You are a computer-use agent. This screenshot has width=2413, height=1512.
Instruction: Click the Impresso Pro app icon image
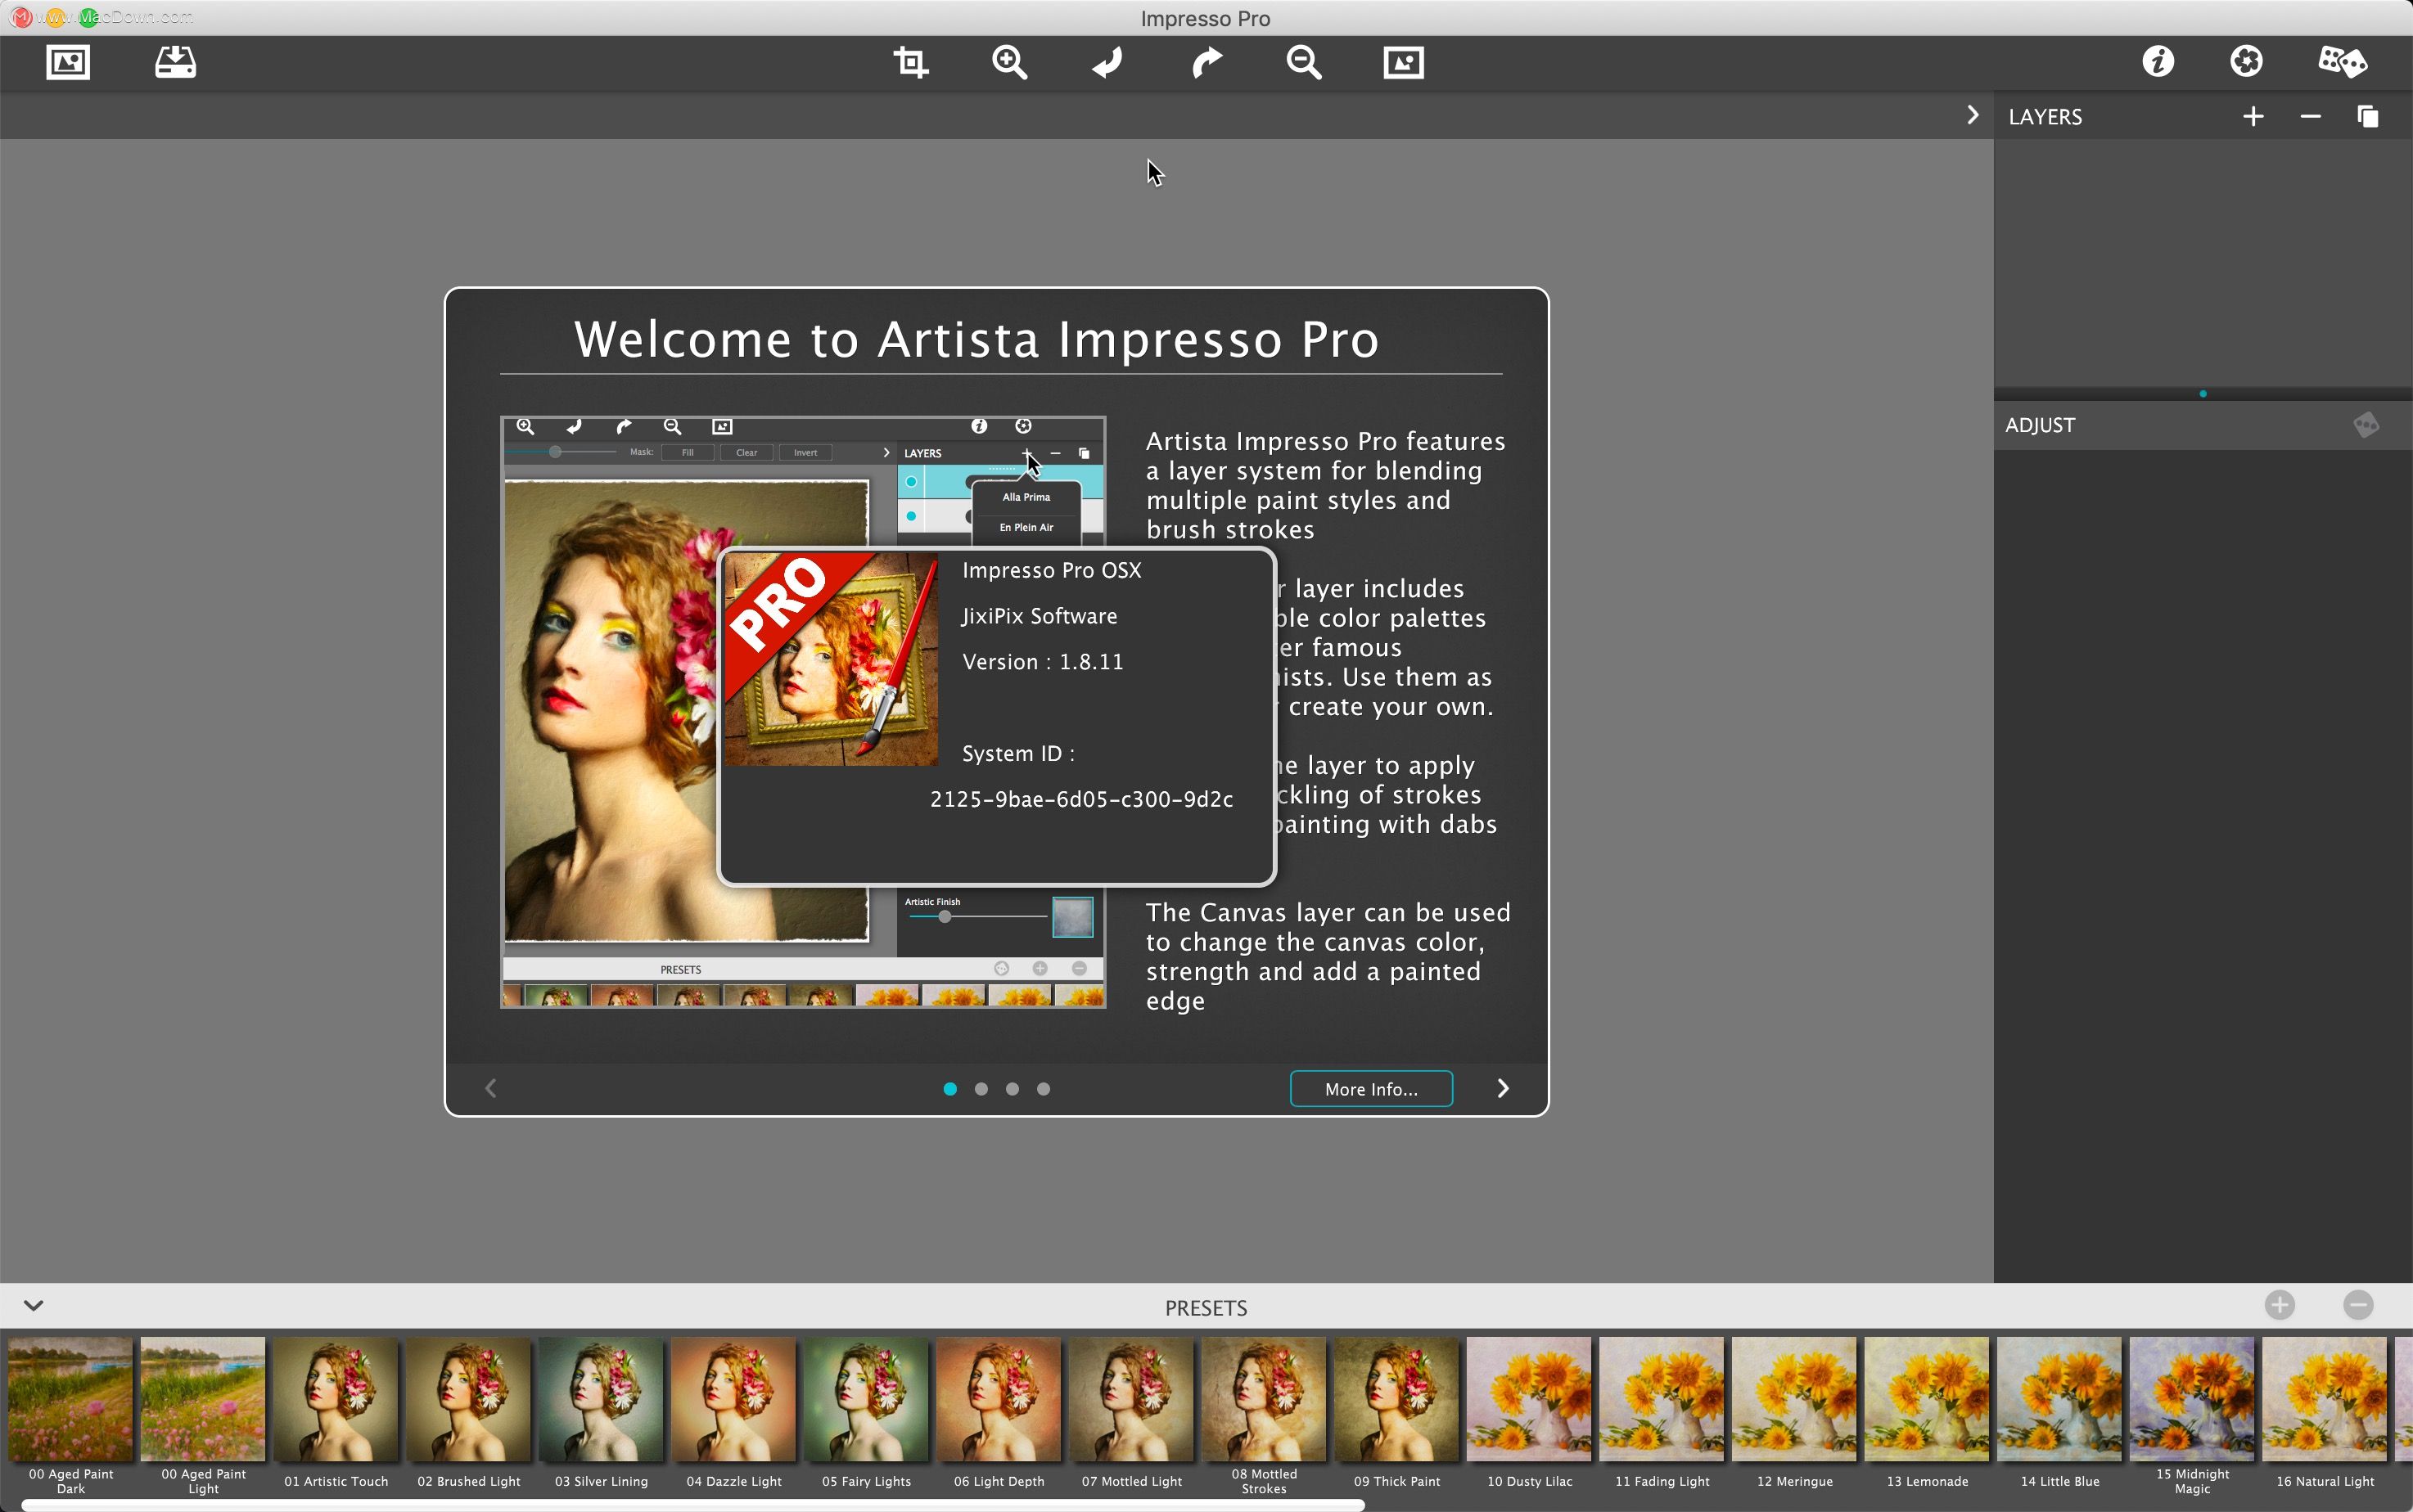coord(832,660)
